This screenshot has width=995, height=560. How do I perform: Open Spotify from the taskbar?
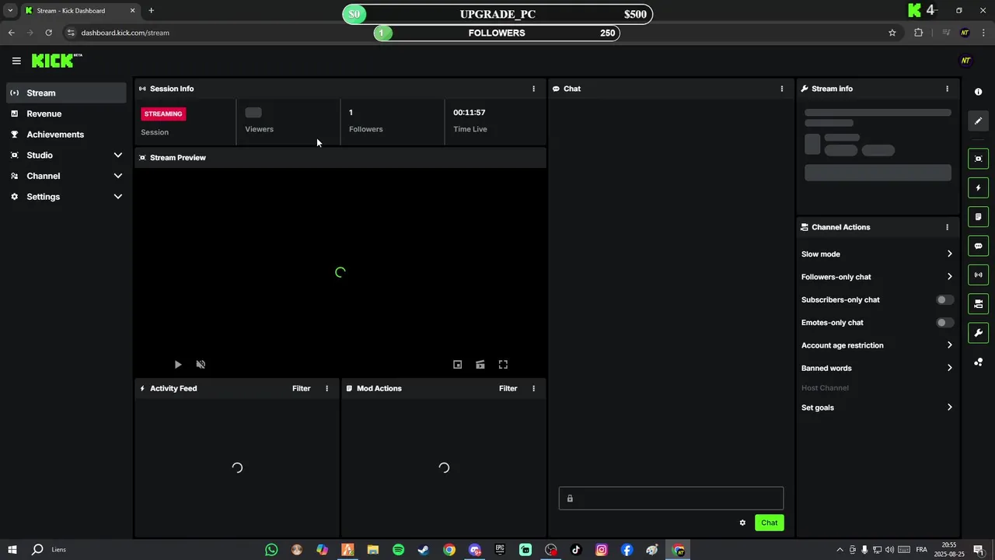coord(398,550)
